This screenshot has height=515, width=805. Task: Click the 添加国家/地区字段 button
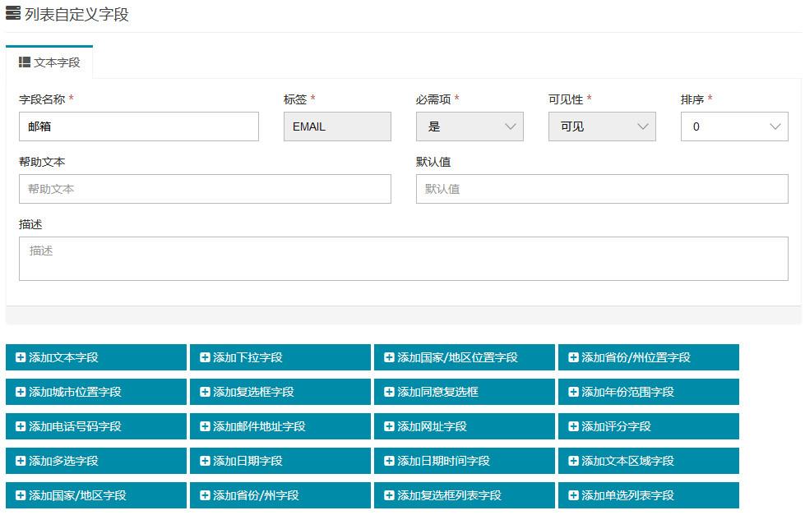coord(96,495)
